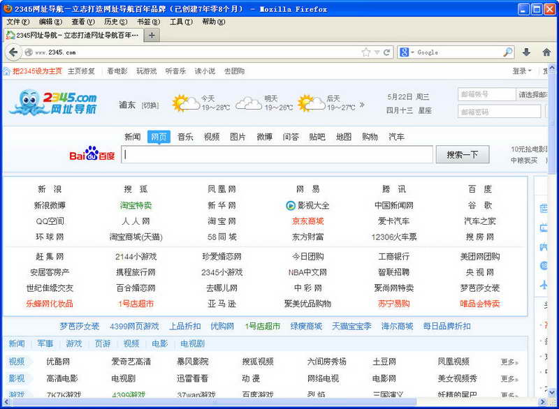
Task: Select the 音乐 search tab
Action: coord(185,137)
